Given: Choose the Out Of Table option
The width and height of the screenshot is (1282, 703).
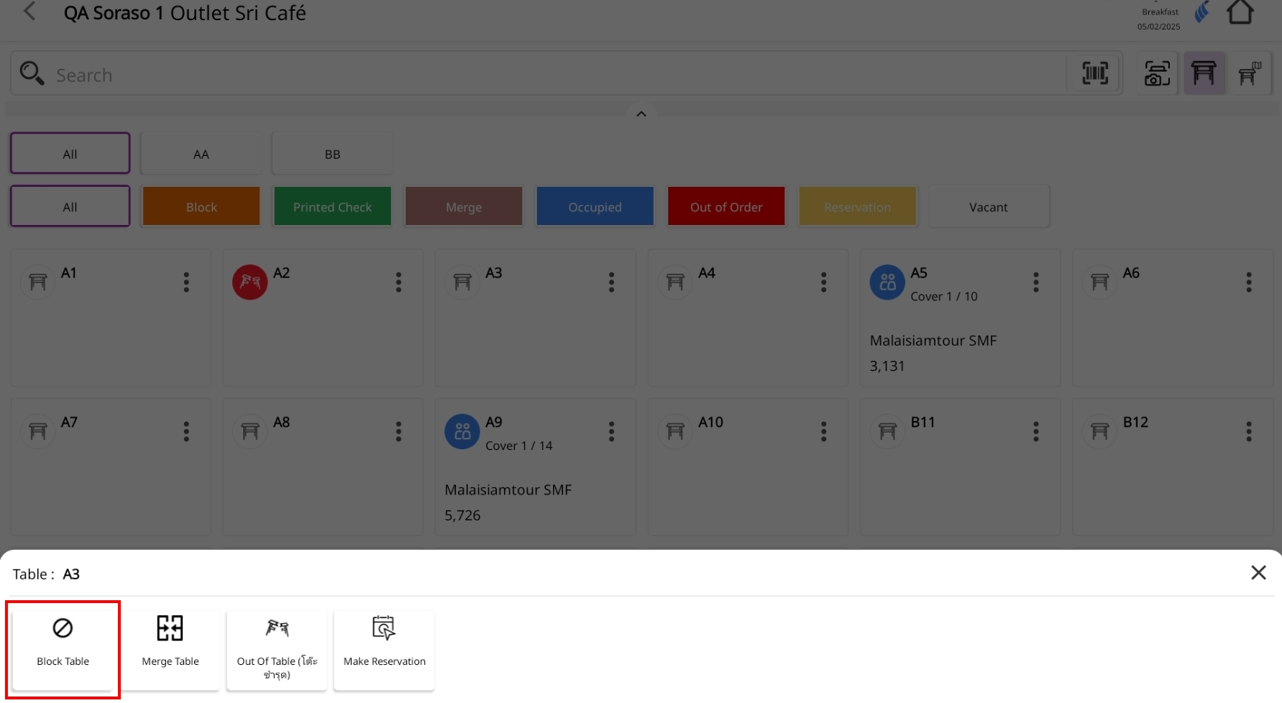Looking at the screenshot, I should coord(277,648).
